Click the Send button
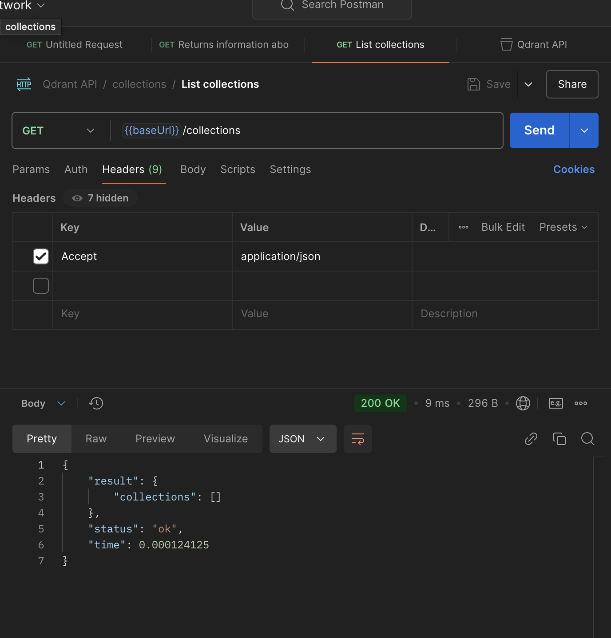 tap(540, 130)
